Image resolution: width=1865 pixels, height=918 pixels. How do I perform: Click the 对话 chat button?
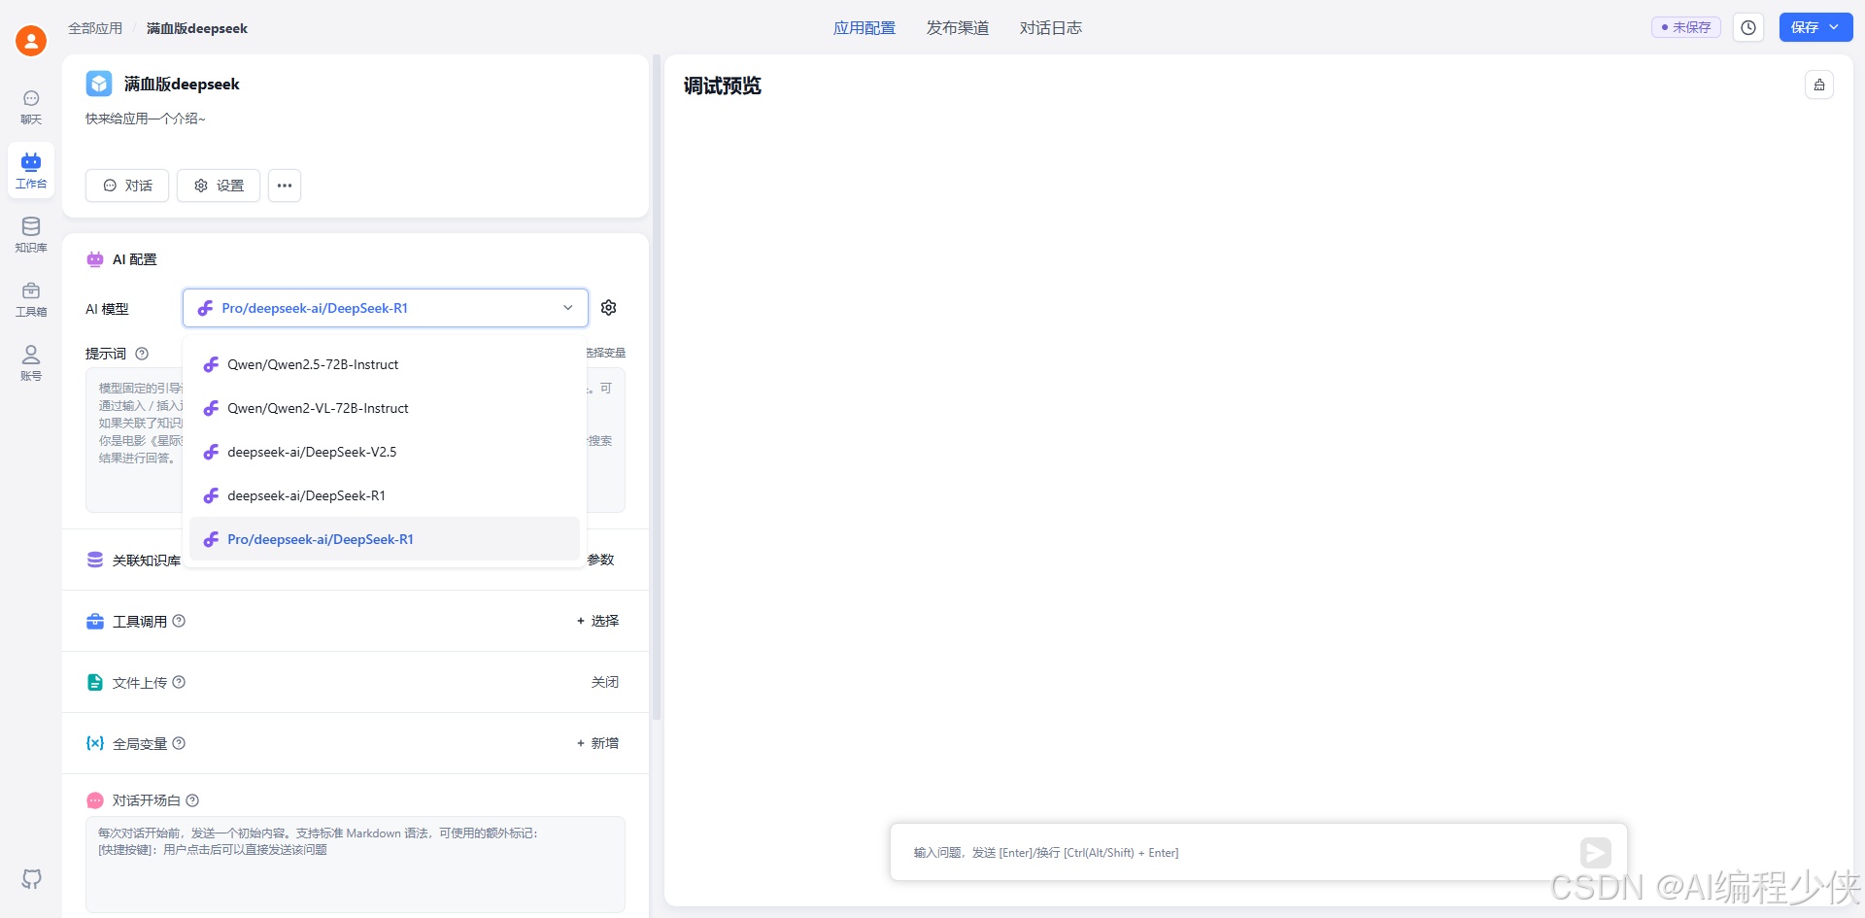127,186
